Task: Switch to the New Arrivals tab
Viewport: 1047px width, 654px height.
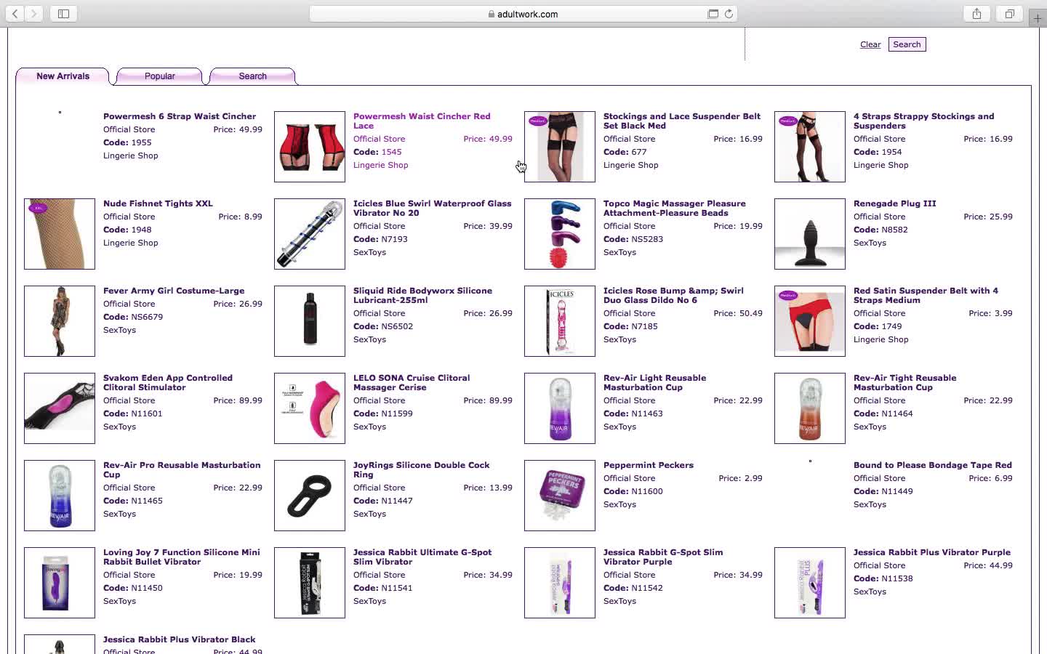Action: (63, 76)
